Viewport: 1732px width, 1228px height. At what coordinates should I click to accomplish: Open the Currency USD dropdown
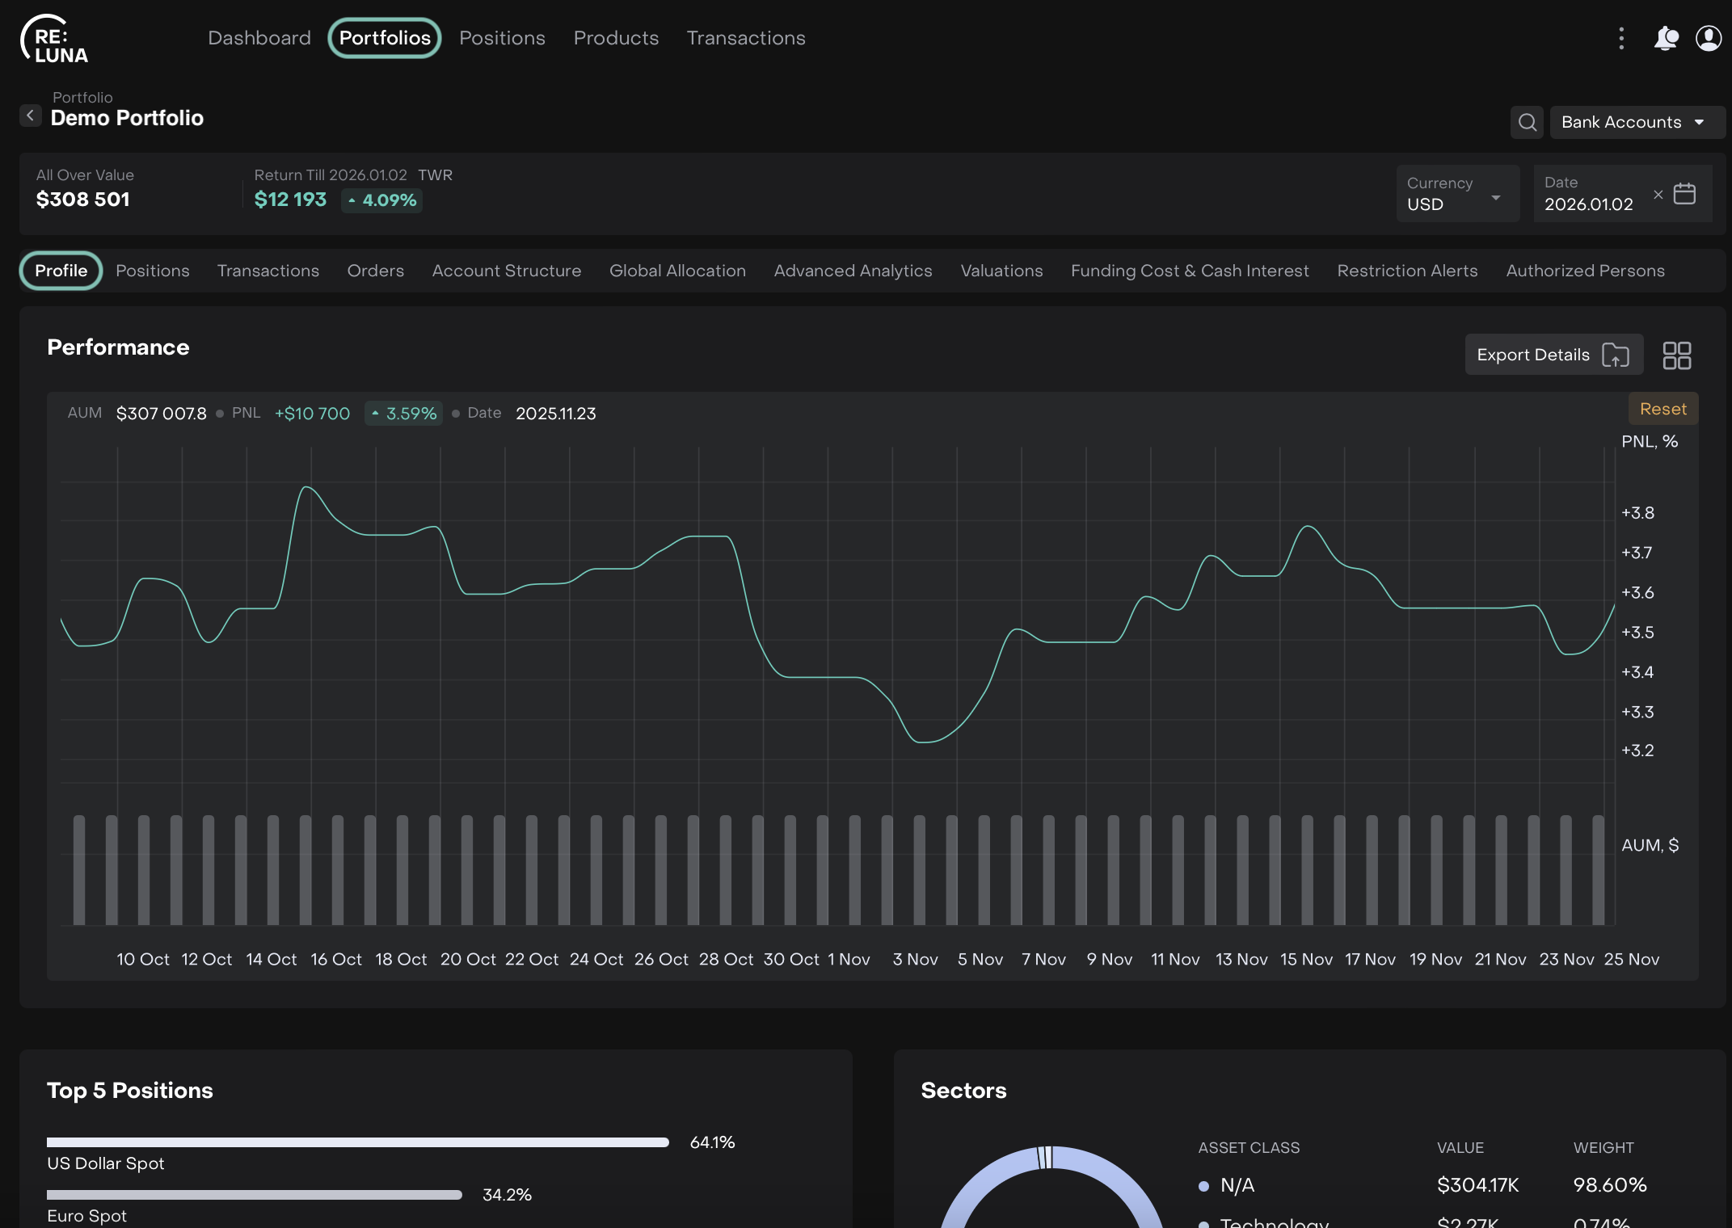(x=1456, y=194)
